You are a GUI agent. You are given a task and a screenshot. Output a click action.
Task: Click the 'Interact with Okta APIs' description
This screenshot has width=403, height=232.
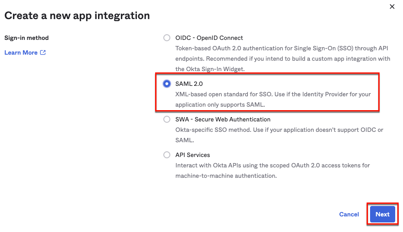coord(272,165)
